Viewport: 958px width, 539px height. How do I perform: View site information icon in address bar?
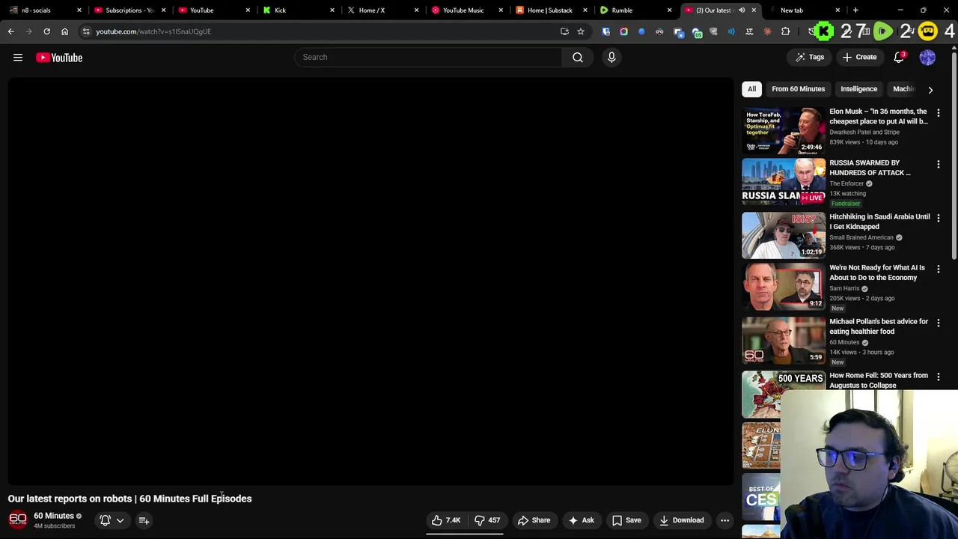[x=86, y=31]
